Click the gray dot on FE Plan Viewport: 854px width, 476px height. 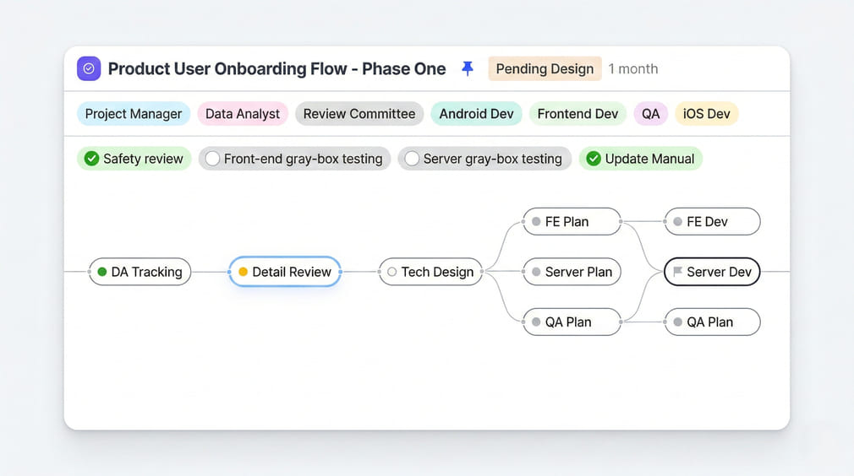(x=536, y=222)
